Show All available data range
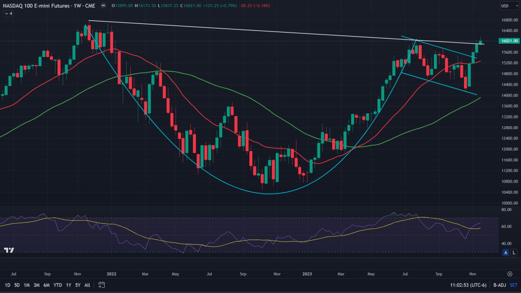This screenshot has height=293, width=521. 88,285
